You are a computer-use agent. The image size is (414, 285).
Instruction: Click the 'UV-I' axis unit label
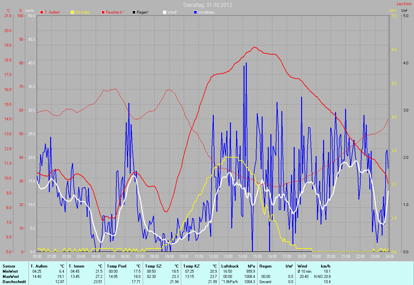click(x=393, y=11)
